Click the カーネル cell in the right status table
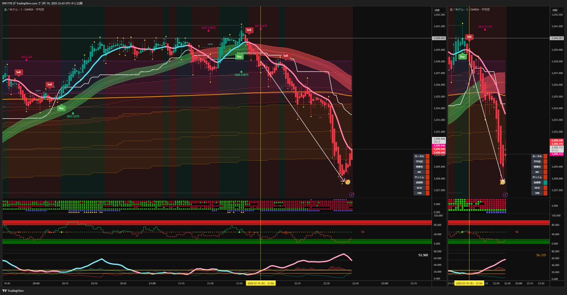The image size is (567, 295). tap(537, 156)
